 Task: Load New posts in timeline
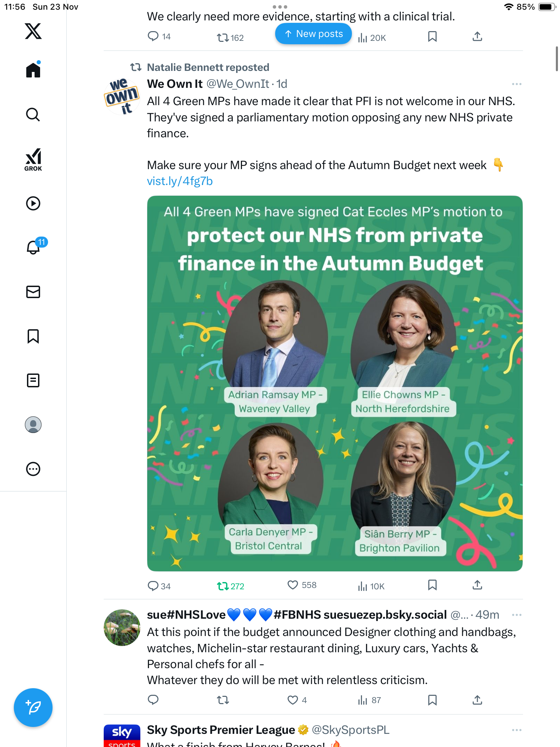[313, 34]
